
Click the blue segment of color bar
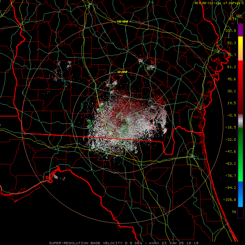click(240, 194)
